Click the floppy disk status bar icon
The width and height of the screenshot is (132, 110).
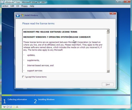(x=11, y=107)
